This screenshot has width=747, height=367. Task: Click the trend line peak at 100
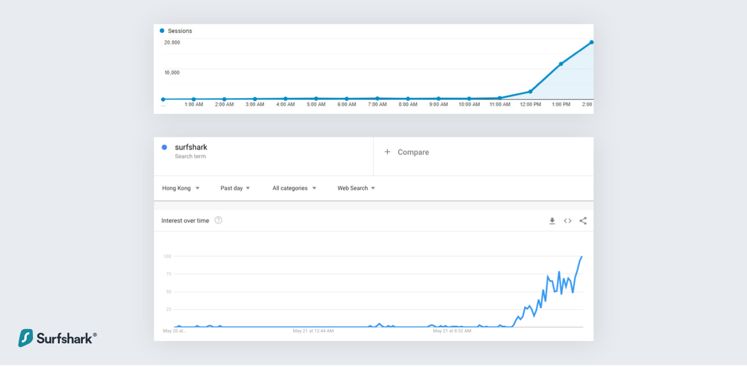pos(581,256)
